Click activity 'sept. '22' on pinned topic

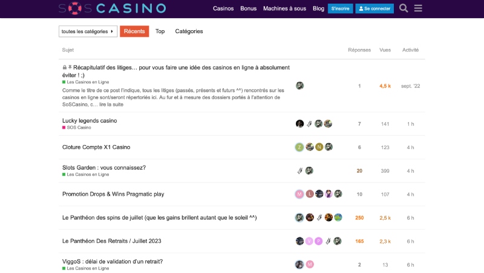[x=411, y=86]
